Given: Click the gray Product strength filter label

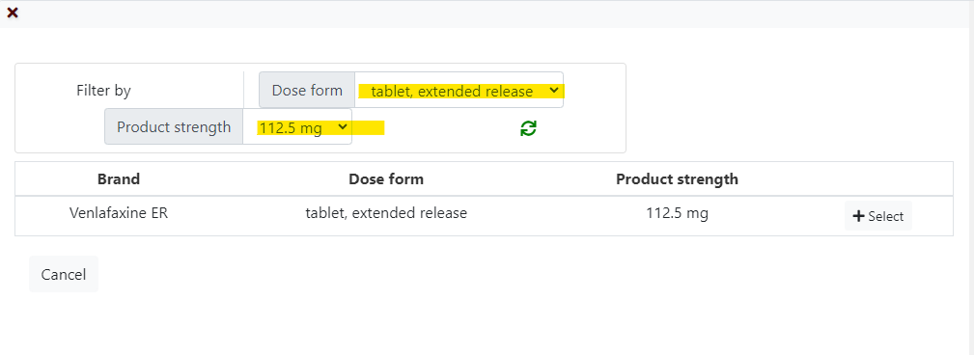Looking at the screenshot, I should point(174,127).
